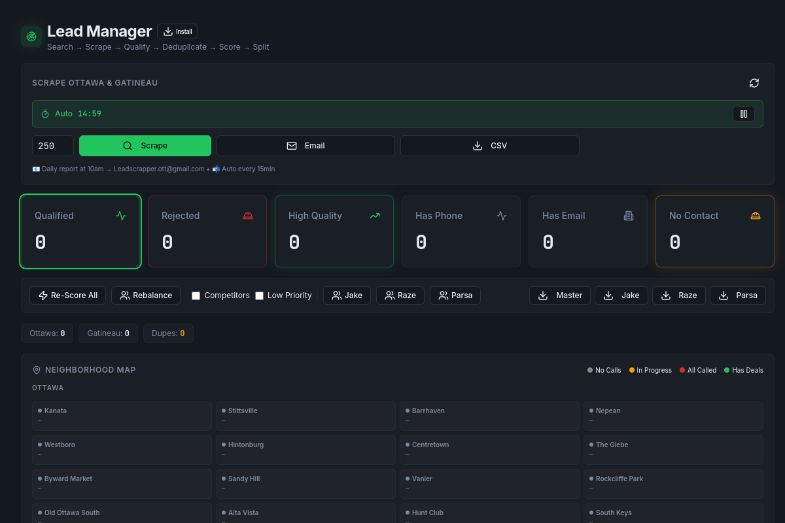Filter leads by Raze user button
The height and width of the screenshot is (523, 785).
(400, 295)
